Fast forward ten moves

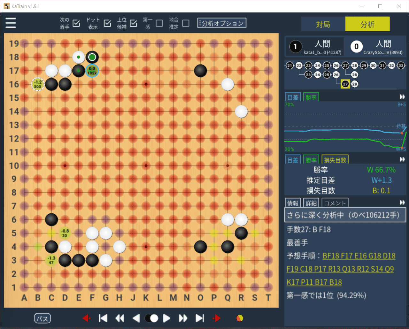(183, 318)
